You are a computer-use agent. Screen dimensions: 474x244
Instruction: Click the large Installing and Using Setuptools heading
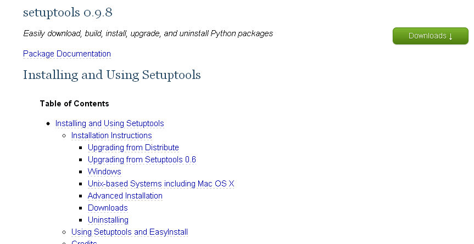point(112,75)
